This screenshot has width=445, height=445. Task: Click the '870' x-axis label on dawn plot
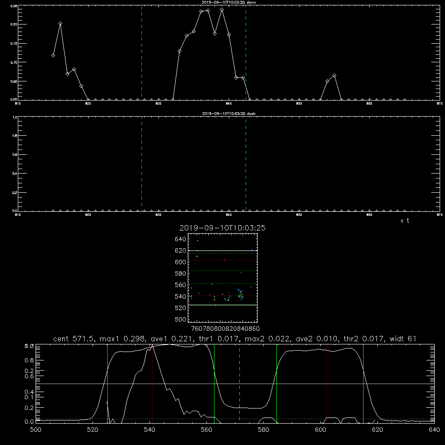point(439,104)
